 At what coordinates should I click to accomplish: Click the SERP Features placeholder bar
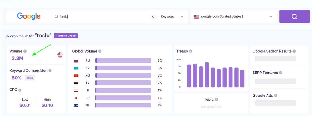point(275,81)
